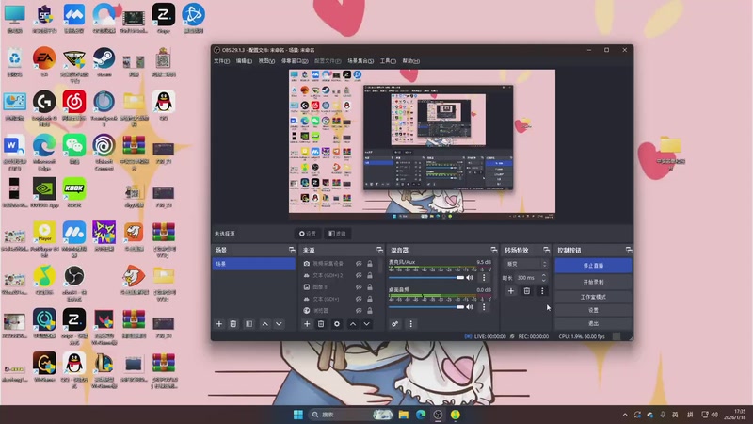The height and width of the screenshot is (424, 753).
Task: Pop out the Sources dock panel
Action: point(380,250)
